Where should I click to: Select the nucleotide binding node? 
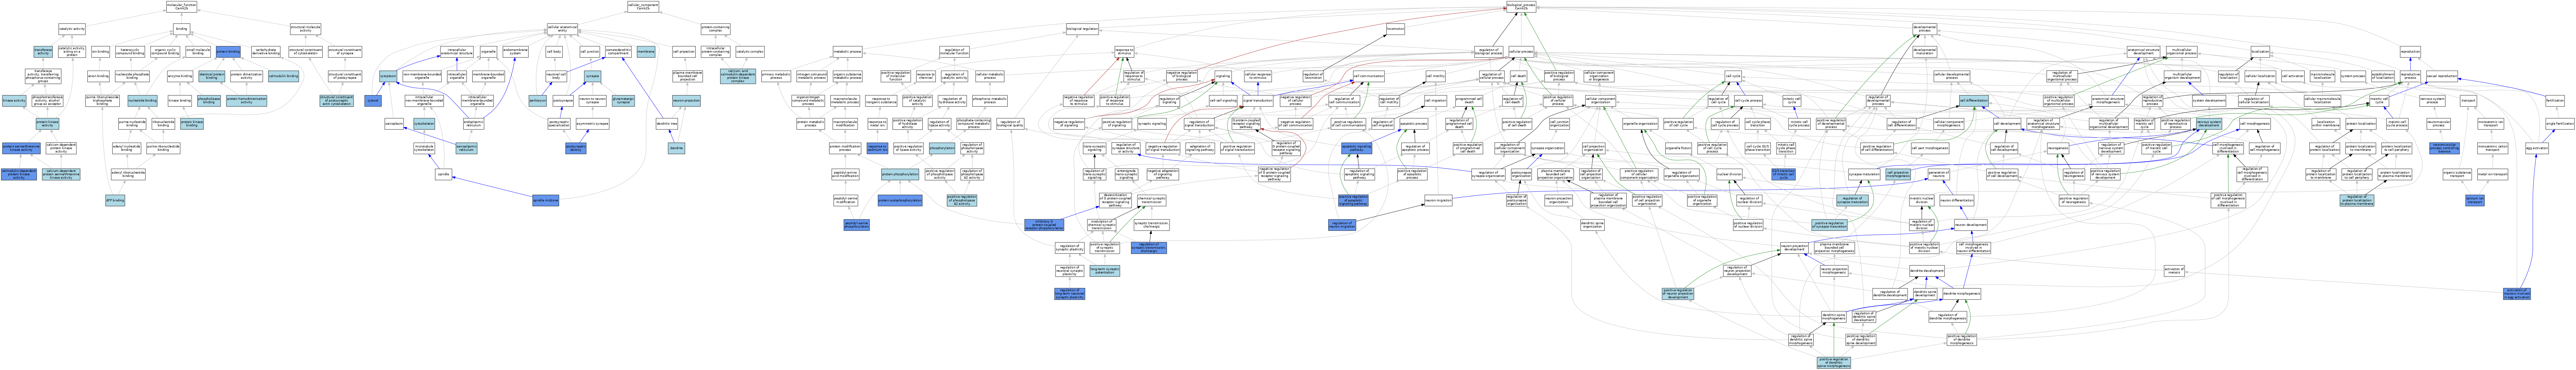142,101
